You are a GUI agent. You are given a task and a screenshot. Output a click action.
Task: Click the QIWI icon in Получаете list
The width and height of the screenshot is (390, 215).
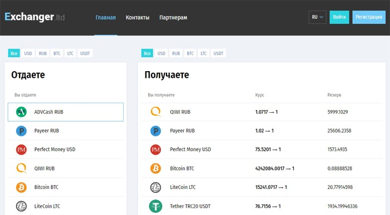pyautogui.click(x=155, y=112)
